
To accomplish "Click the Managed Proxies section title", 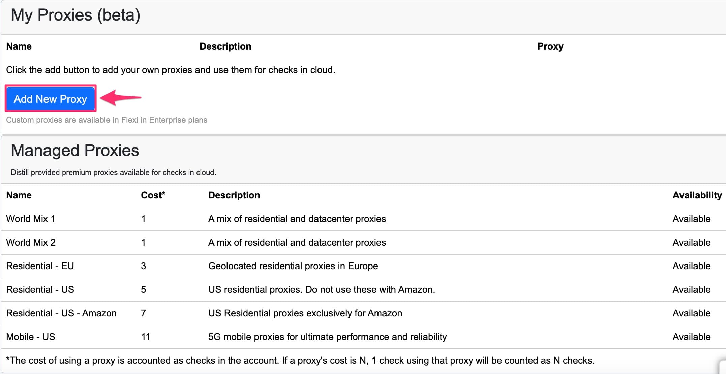I will pos(75,150).
